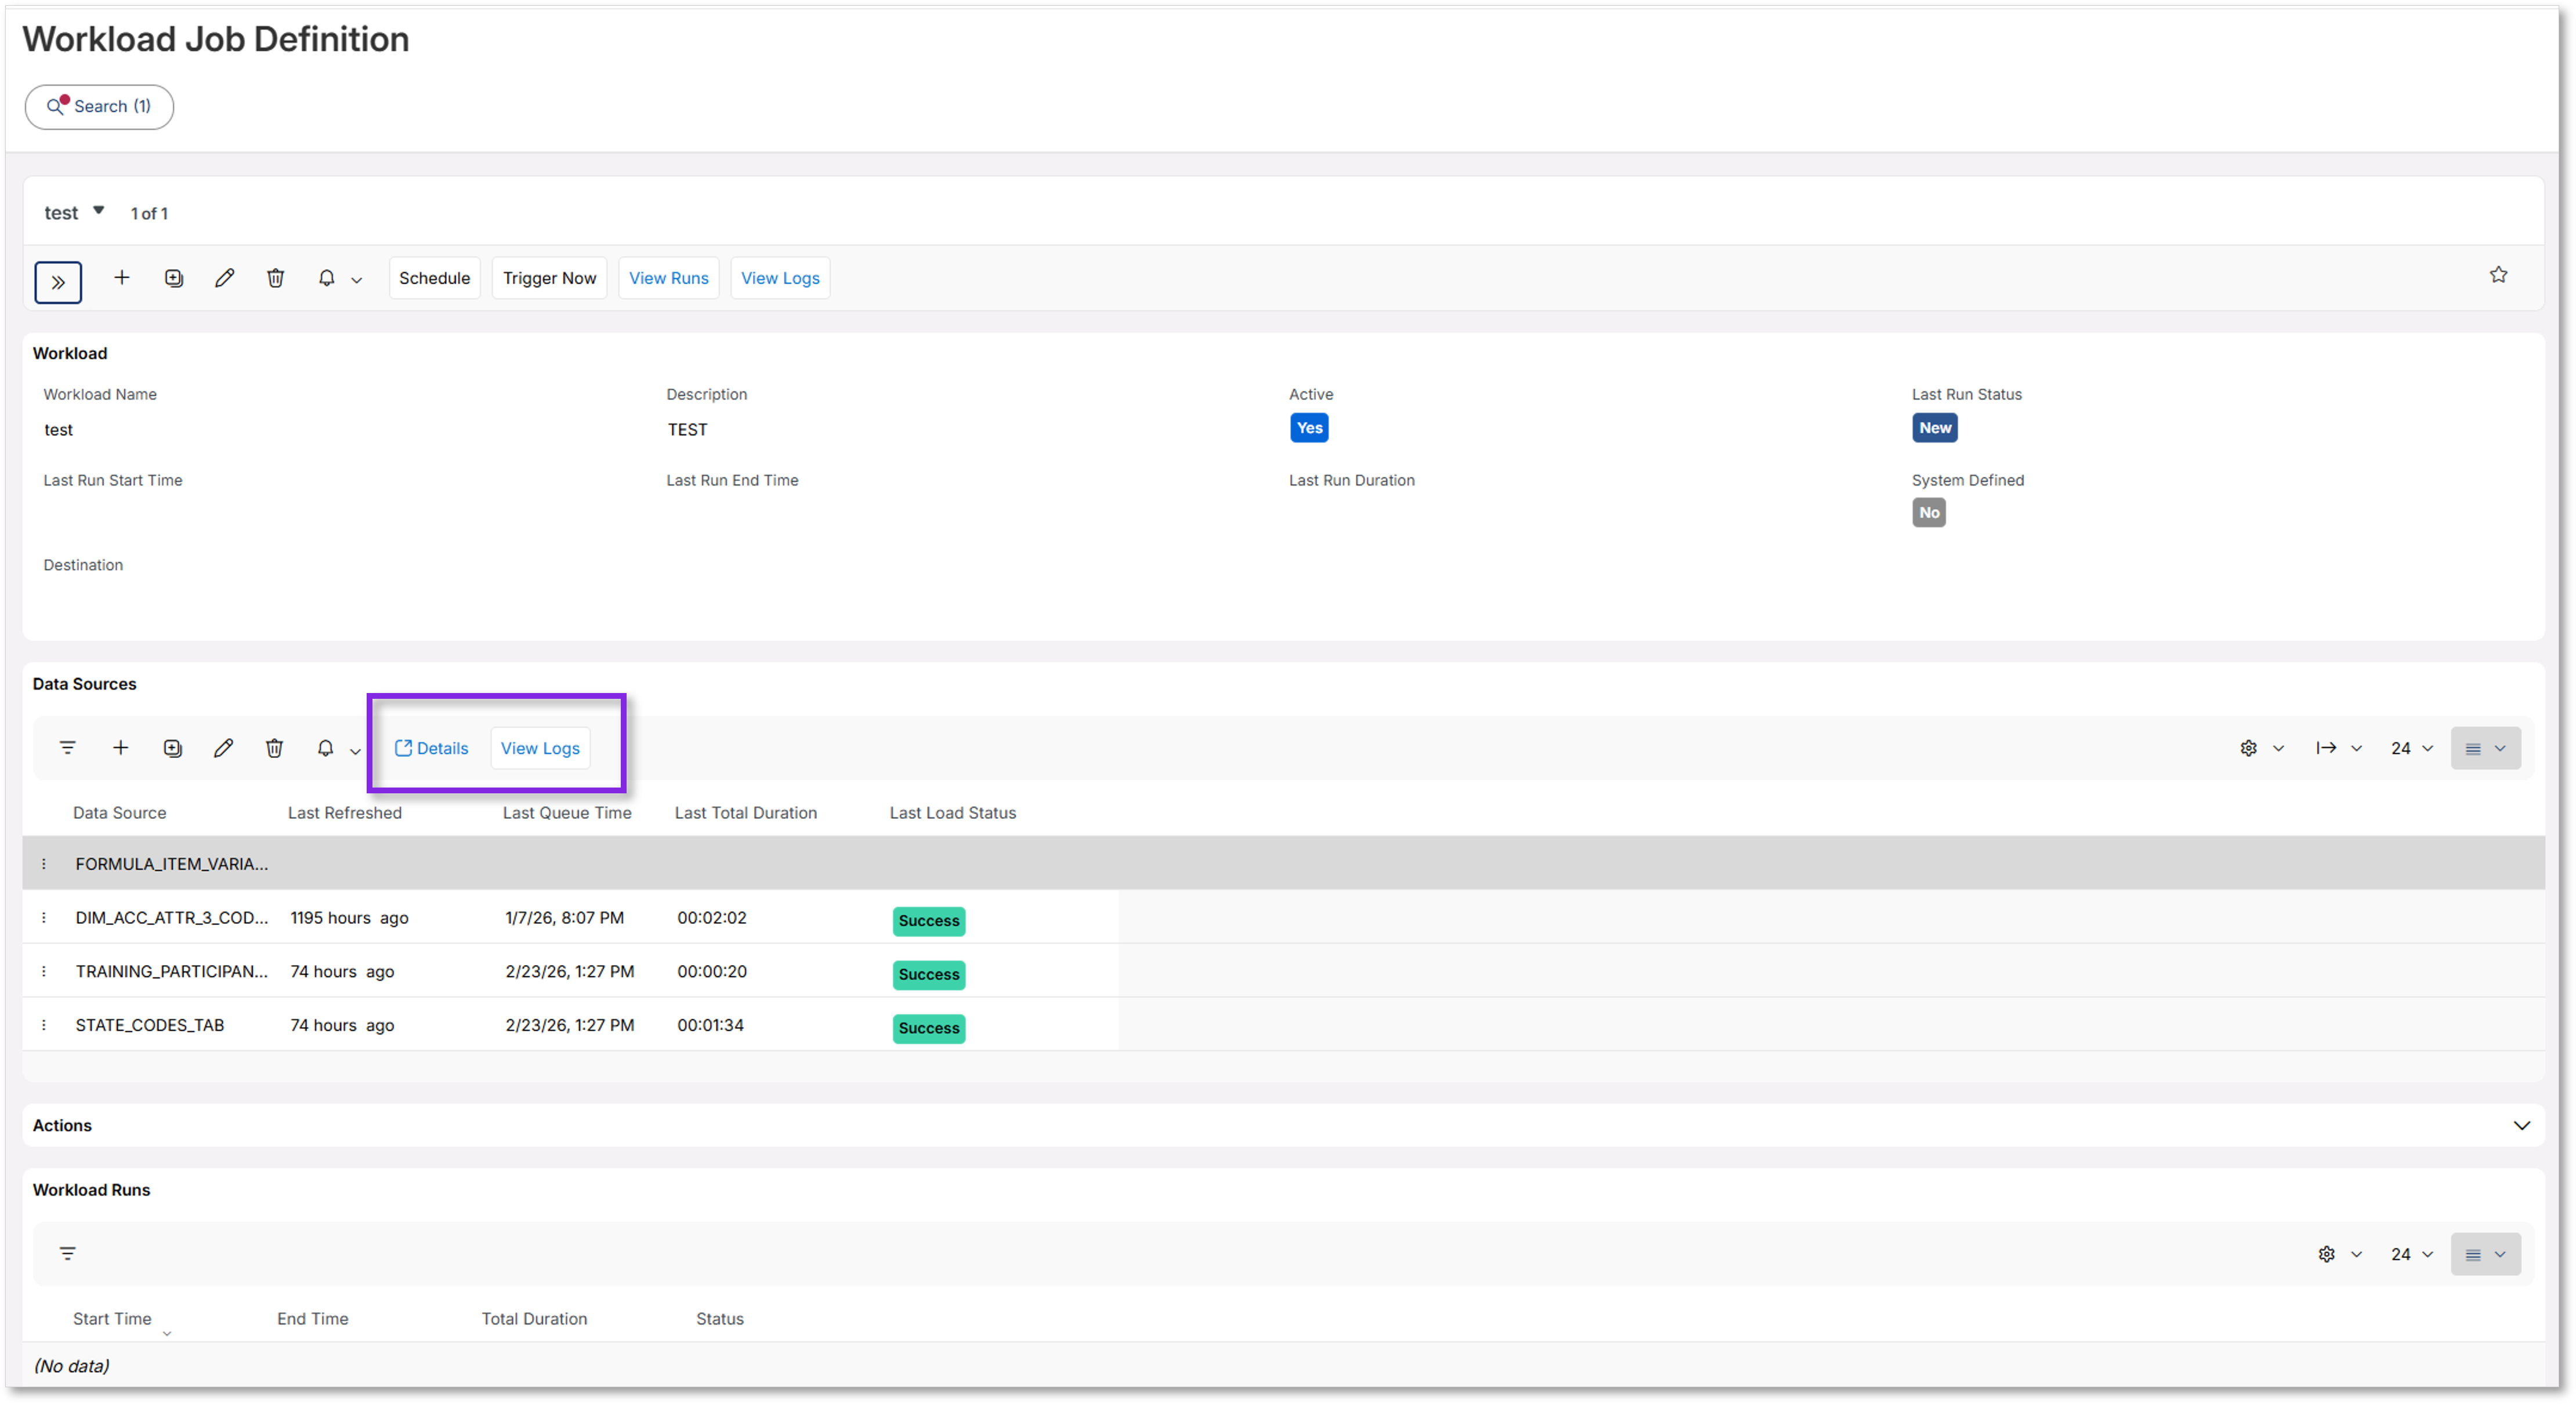
Task: Edit data source with pencil icon
Action: tap(224, 748)
